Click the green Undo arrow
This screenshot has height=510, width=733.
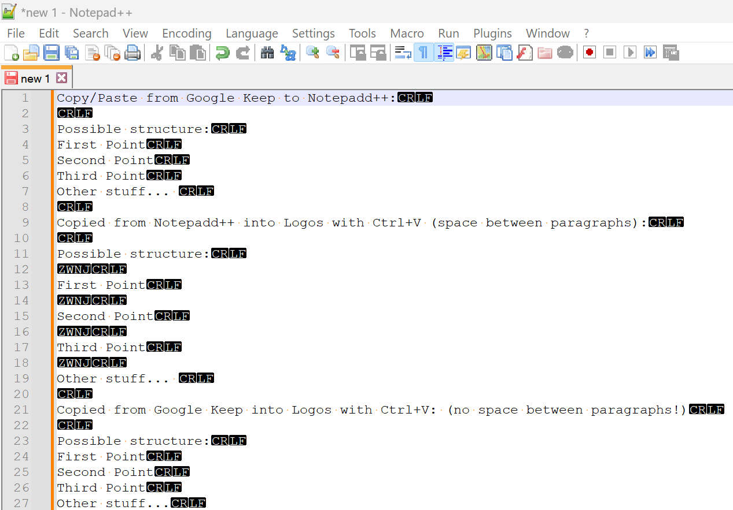[222, 53]
